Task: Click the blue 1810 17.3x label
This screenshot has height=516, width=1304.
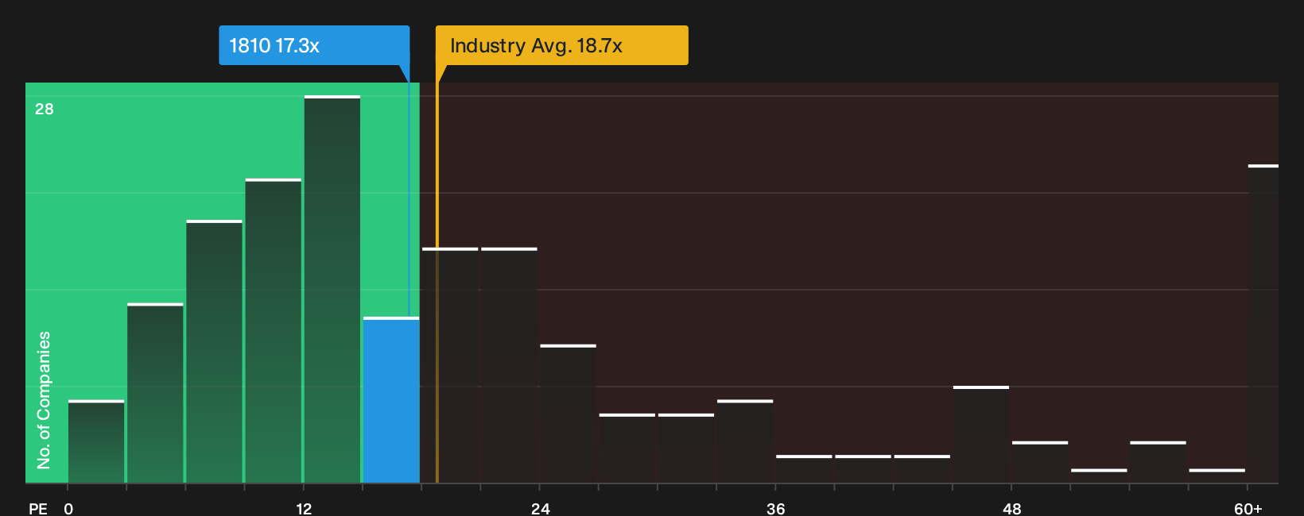Action: tap(314, 45)
